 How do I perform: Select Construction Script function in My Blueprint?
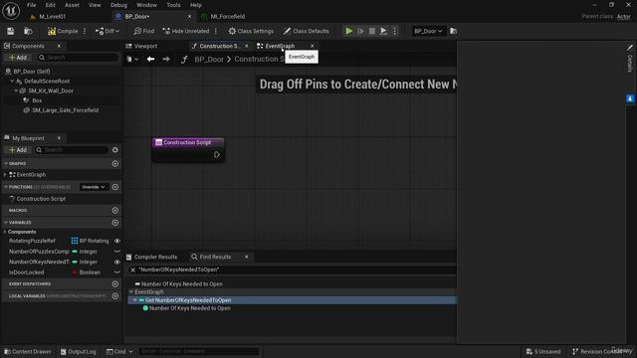(x=41, y=199)
